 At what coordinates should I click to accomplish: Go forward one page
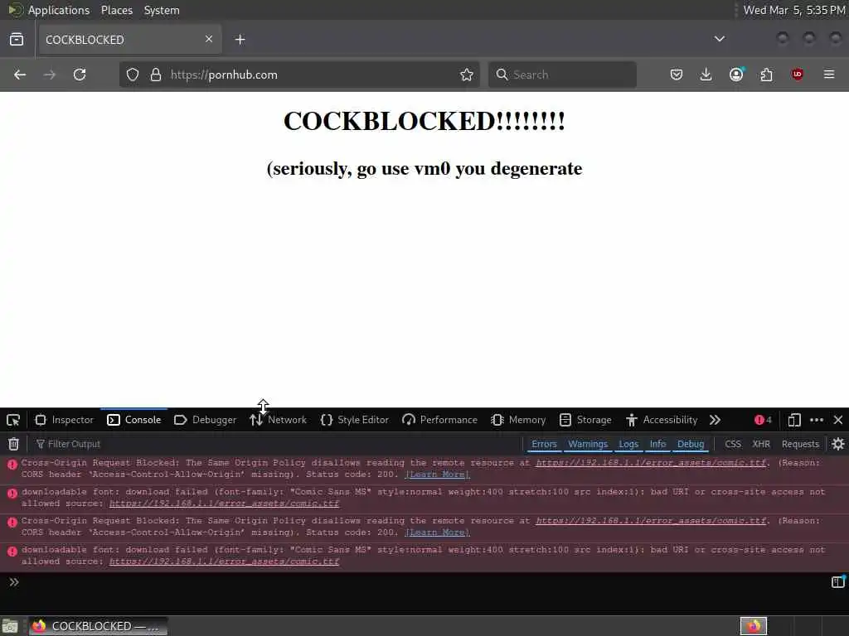coord(49,75)
